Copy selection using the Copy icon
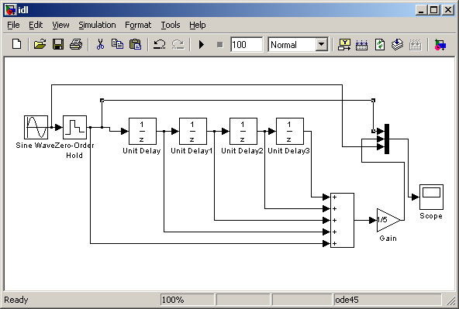Viewport: 459px width, 309px height. click(x=117, y=45)
